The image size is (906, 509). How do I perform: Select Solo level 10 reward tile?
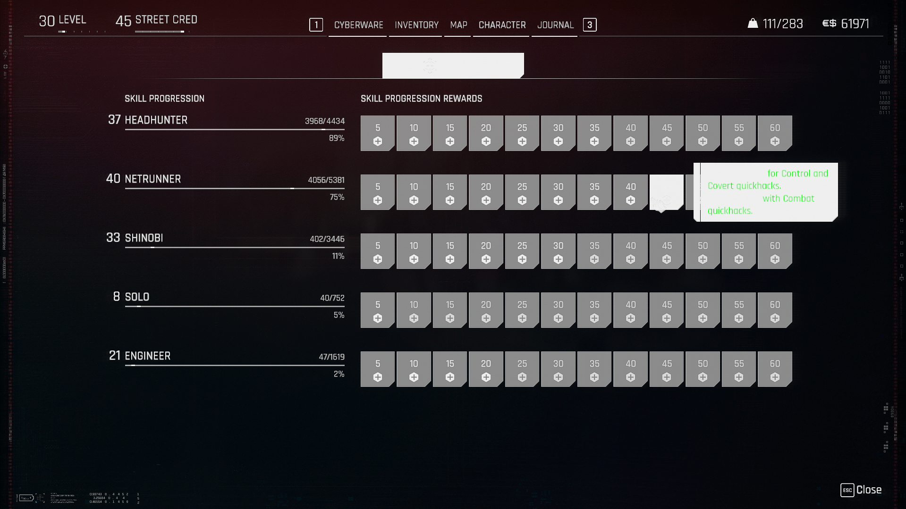tap(414, 310)
